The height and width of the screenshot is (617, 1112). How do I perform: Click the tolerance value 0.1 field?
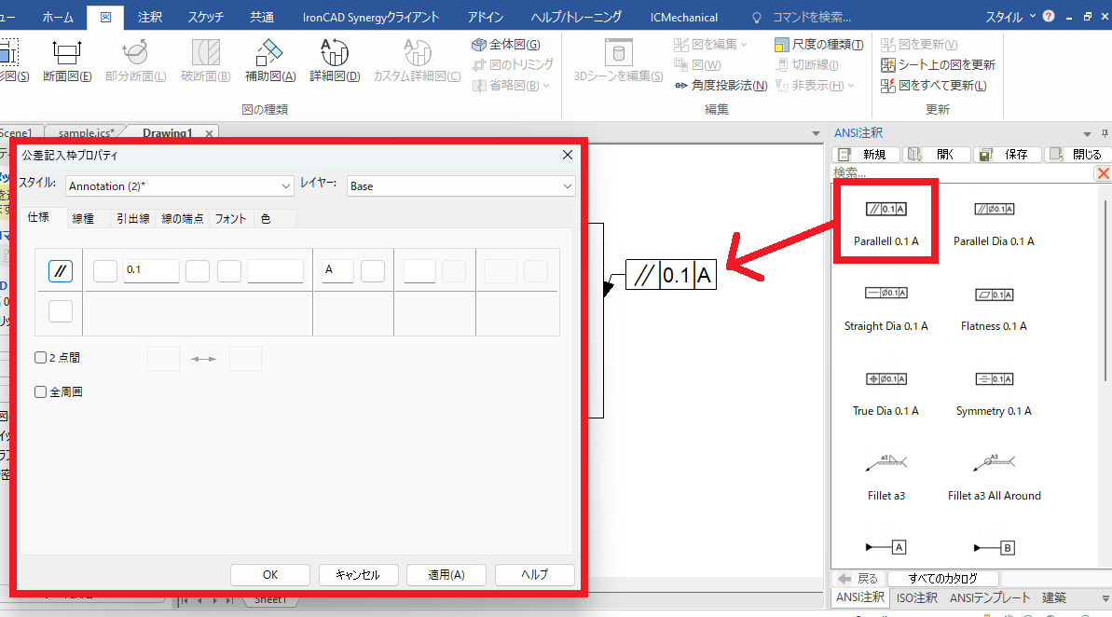(150, 271)
